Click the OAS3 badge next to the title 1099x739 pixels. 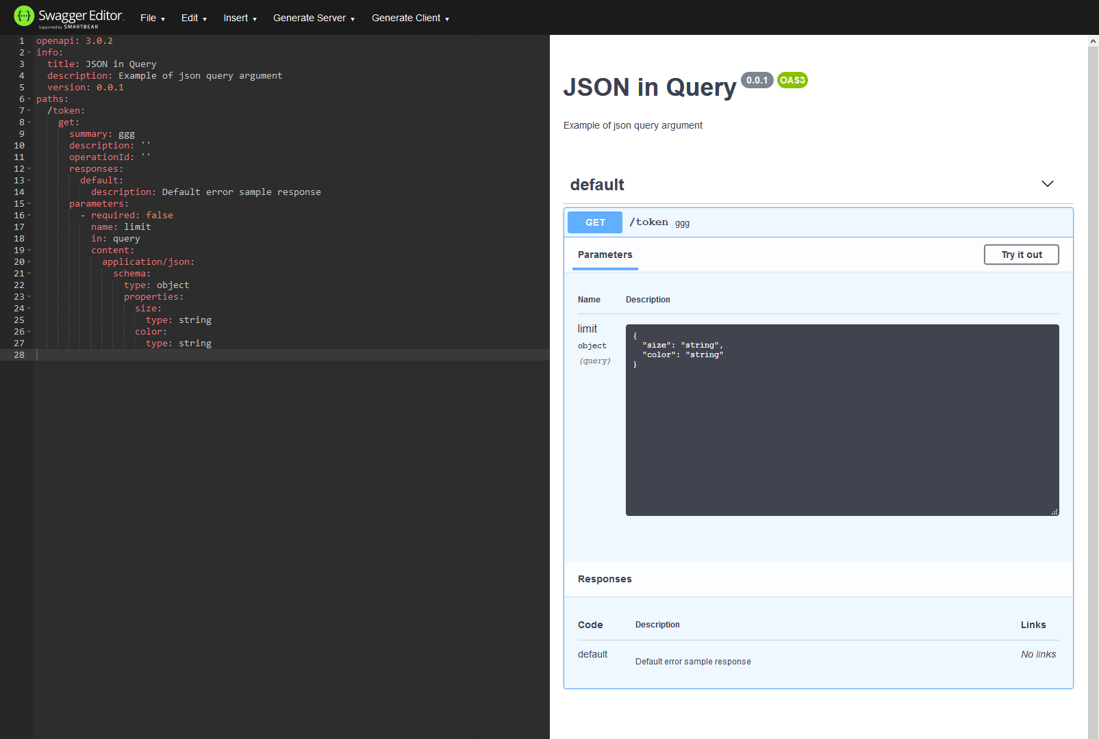click(792, 80)
